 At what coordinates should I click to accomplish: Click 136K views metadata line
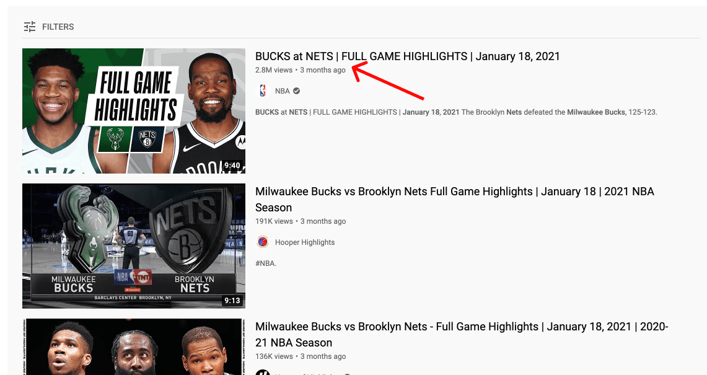tap(301, 356)
